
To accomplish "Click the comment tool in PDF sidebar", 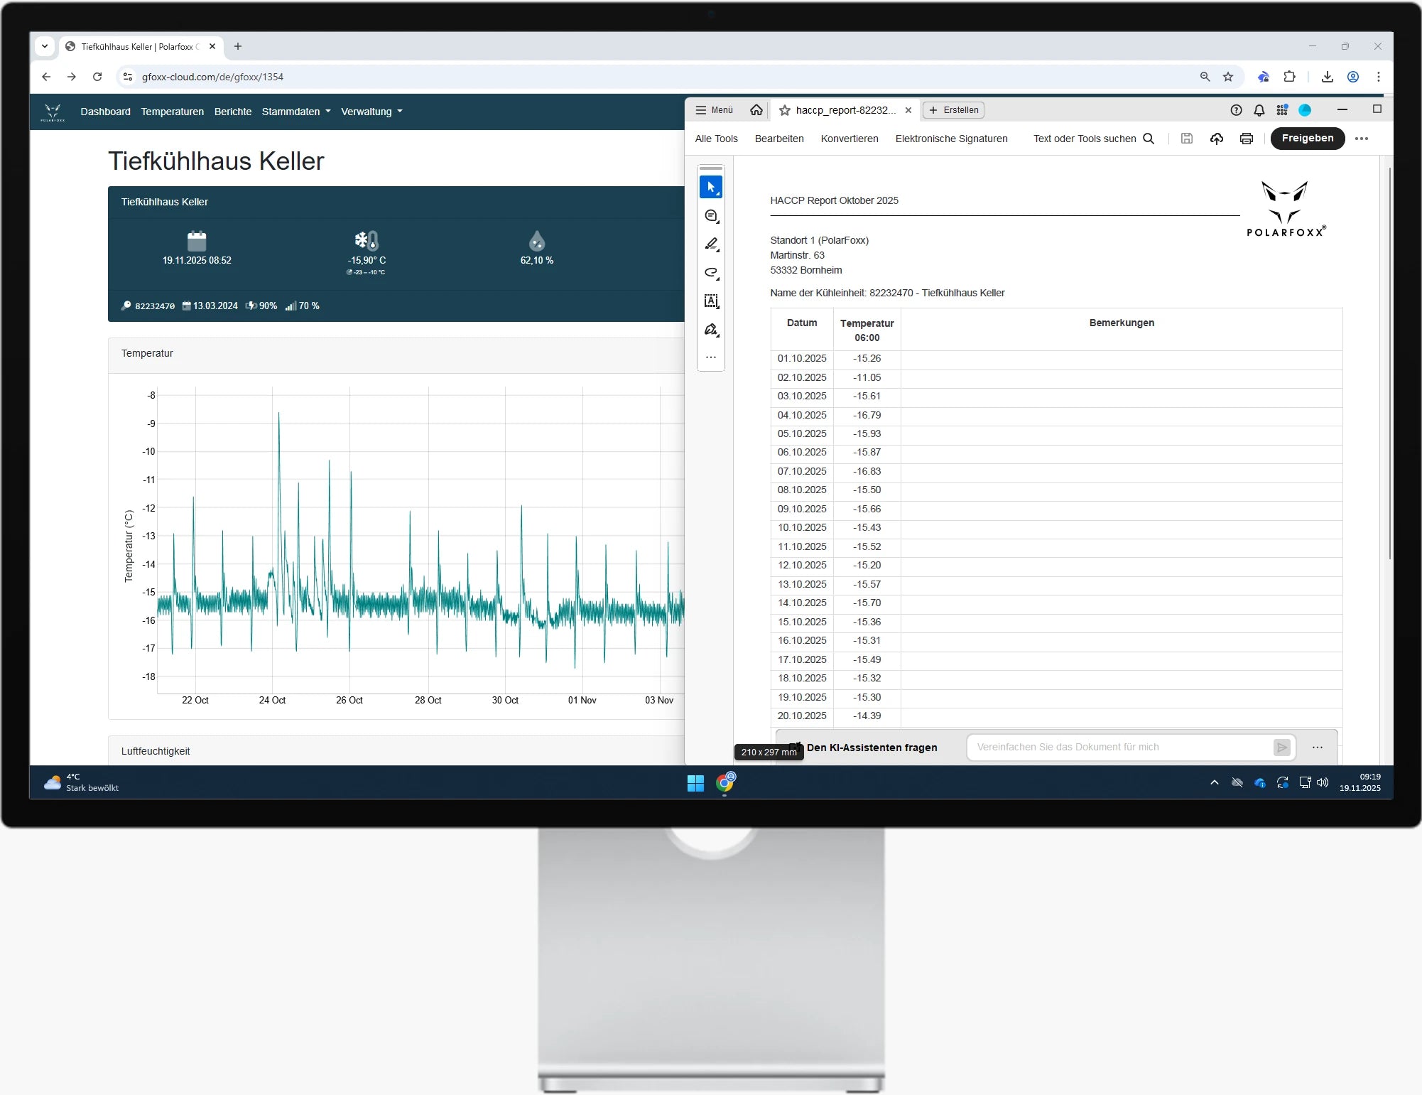I will click(x=711, y=216).
